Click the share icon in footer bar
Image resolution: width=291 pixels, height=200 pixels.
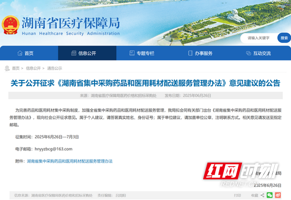click(x=262, y=195)
